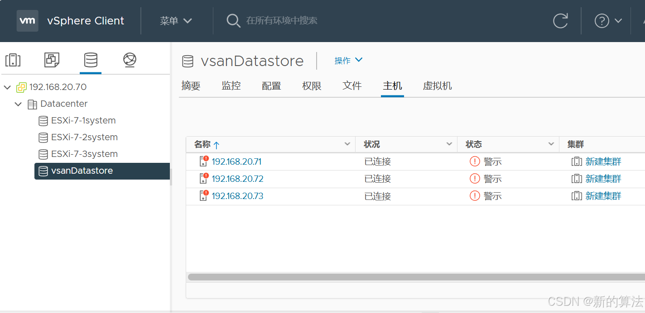Click cluster icon in 192.168.20.71 row
The height and width of the screenshot is (313, 645).
577,161
